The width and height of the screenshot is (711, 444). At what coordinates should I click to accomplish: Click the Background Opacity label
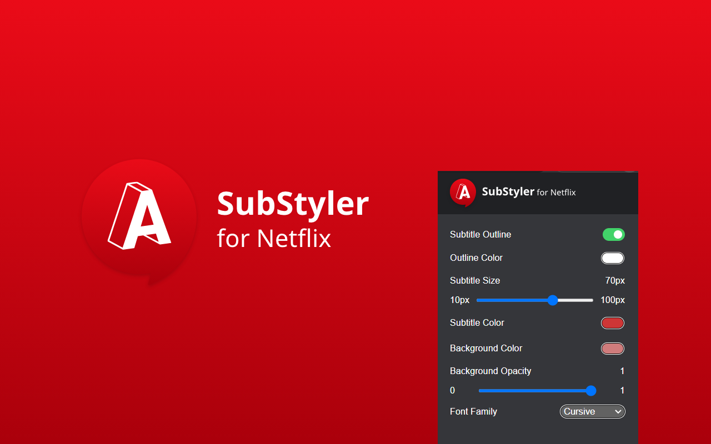pos(490,371)
